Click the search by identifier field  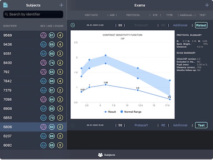click(33, 14)
